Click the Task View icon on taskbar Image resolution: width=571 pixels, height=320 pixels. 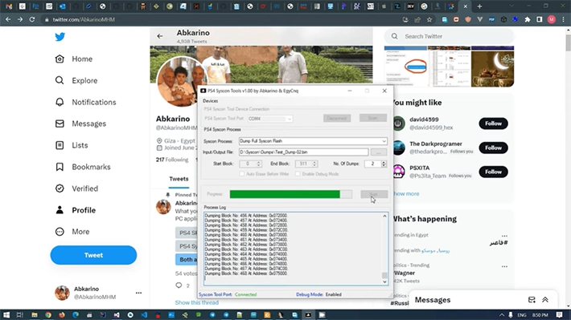point(20,315)
